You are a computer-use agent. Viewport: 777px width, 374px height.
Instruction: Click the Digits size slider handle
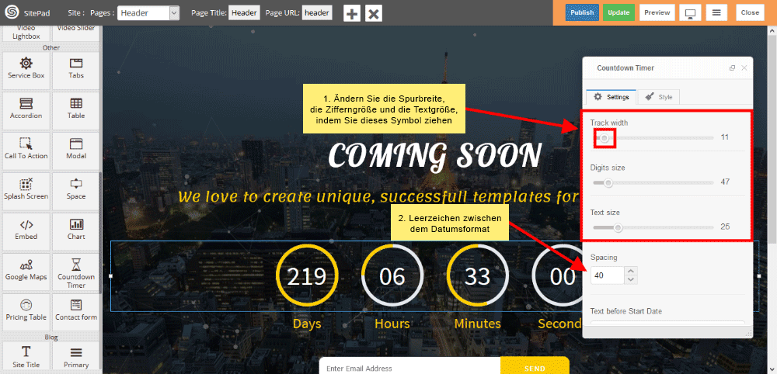608,183
